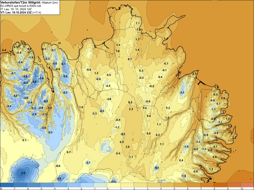The height and width of the screenshot is (190, 254).
Task: Click the -3.9 temperature value
Action: tap(59, 179)
